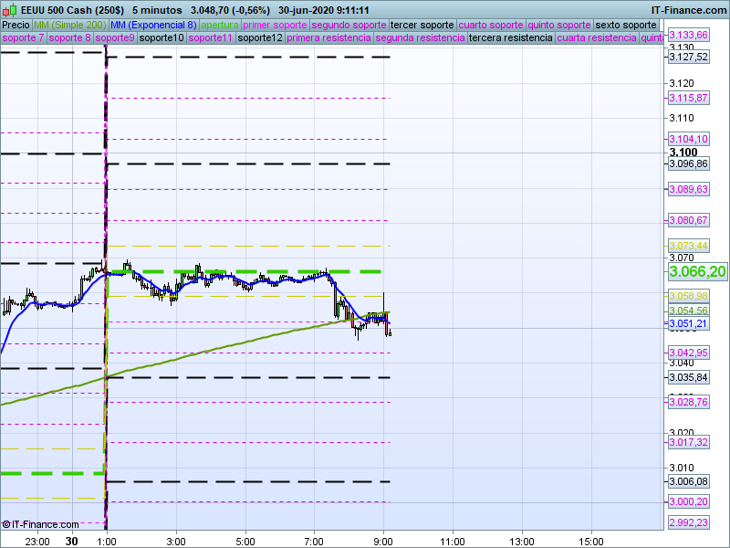Click the 3.080,67 price tag

point(689,220)
